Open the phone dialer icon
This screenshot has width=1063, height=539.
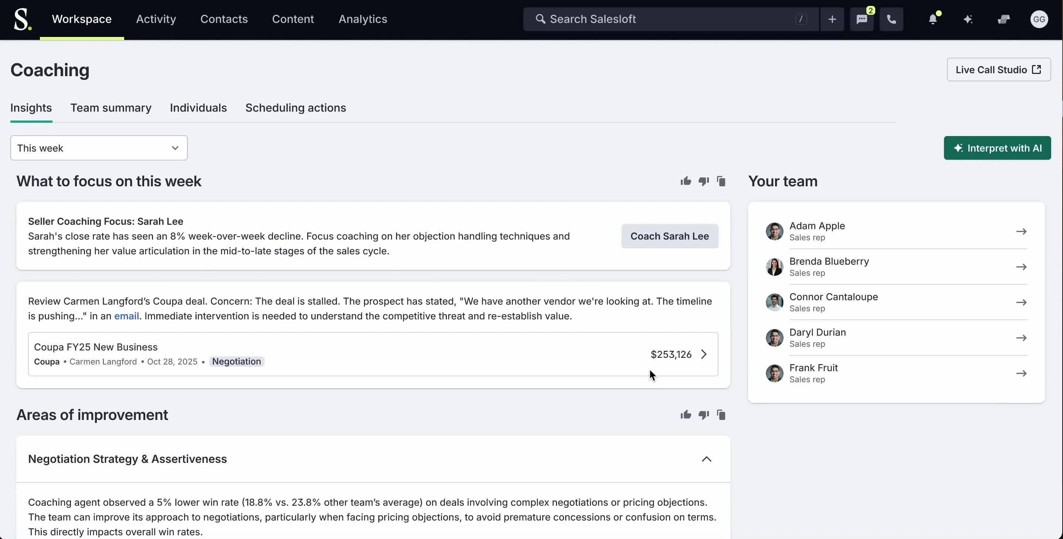click(x=892, y=19)
